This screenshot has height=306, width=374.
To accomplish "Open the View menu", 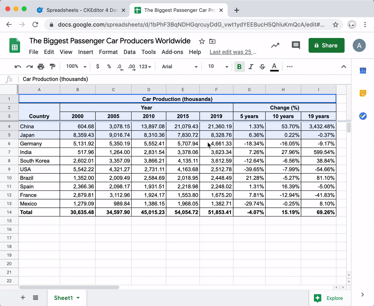I will (66, 52).
